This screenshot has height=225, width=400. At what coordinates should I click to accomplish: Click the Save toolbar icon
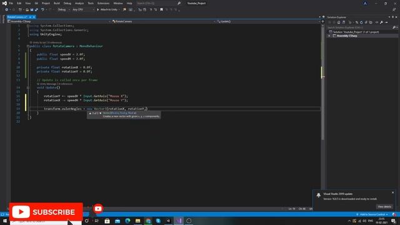32,10
